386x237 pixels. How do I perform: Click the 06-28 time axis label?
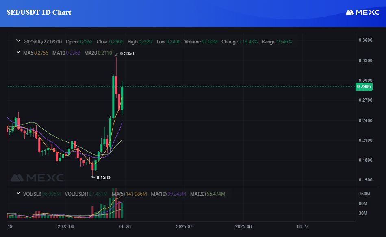click(125, 226)
